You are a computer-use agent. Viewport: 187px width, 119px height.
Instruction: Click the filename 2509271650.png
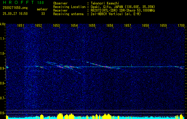click(x=15, y=8)
